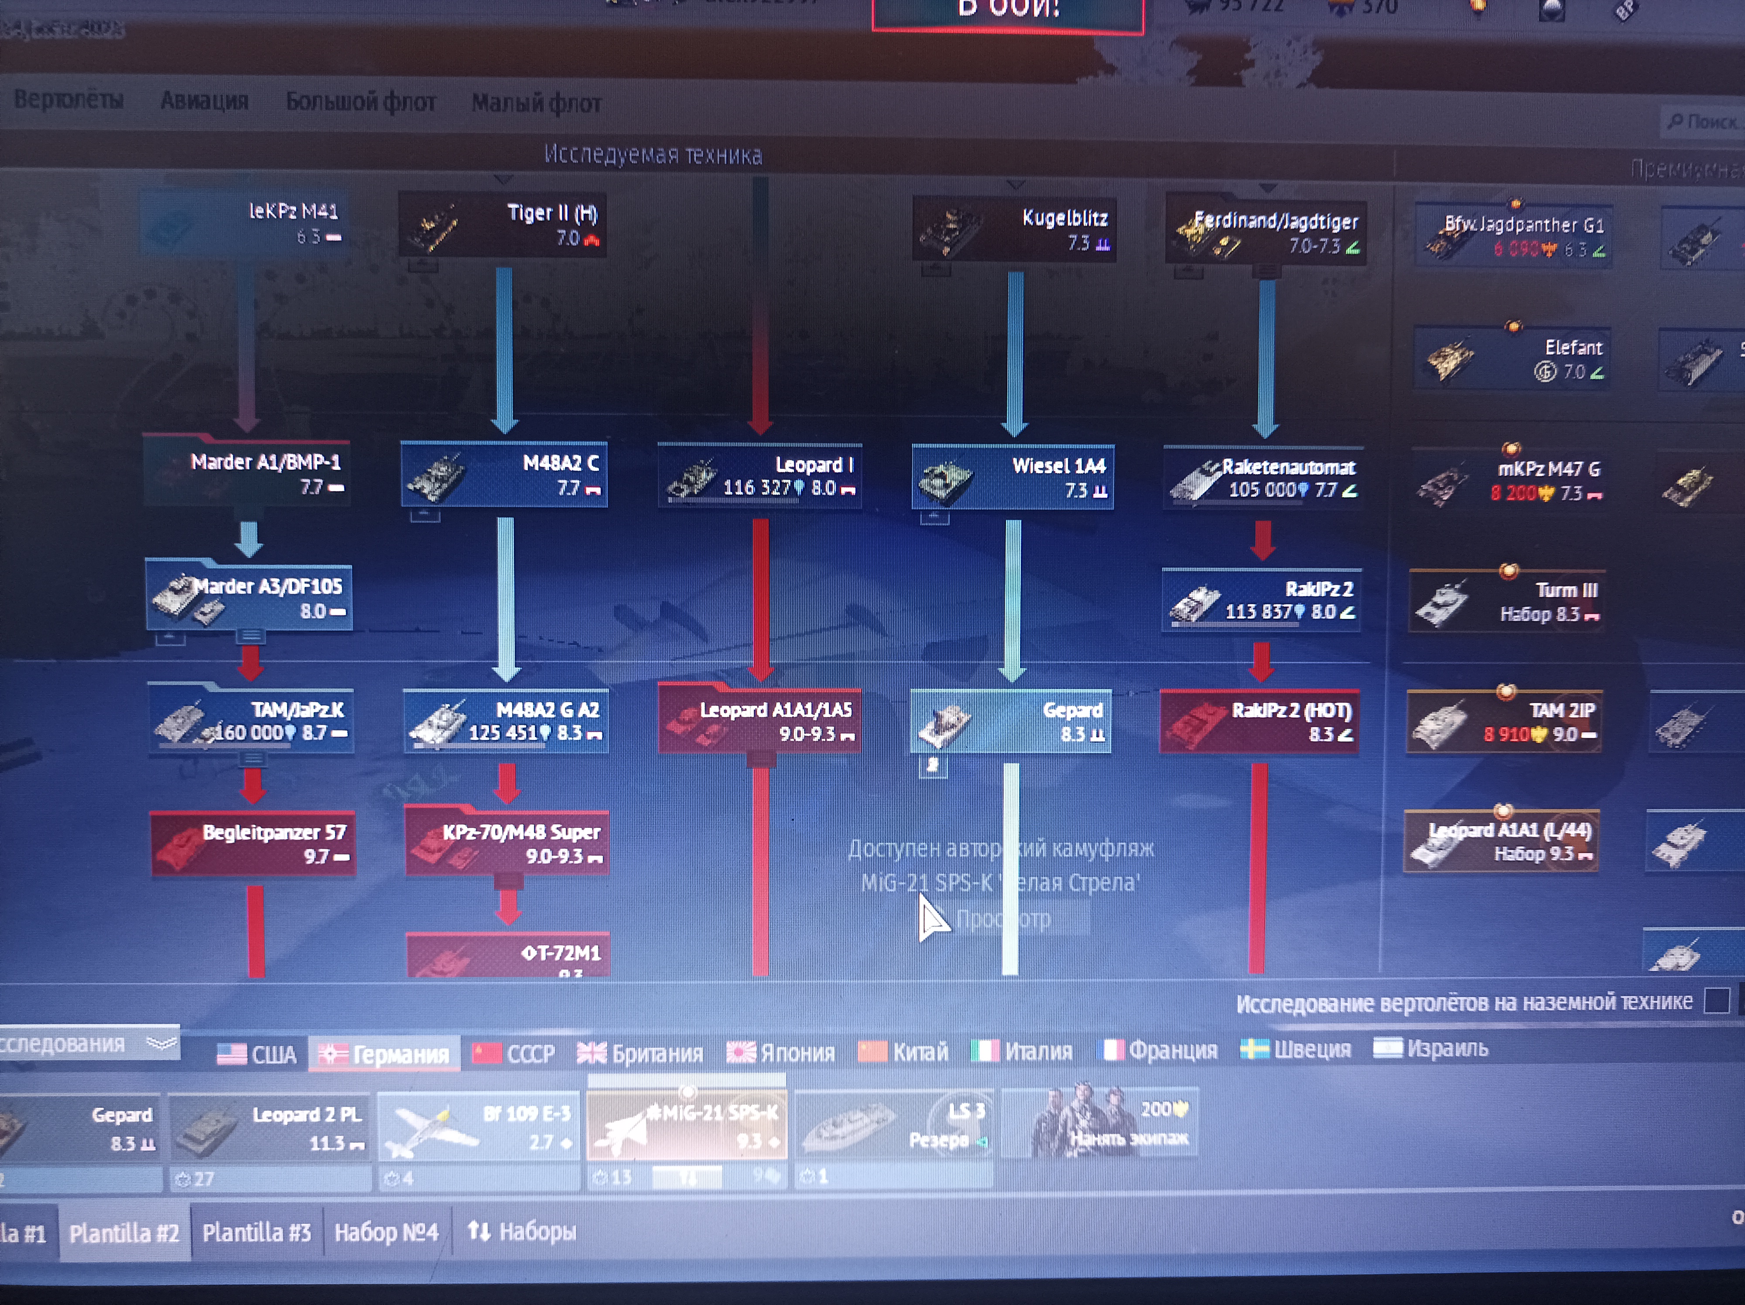Select the Kugelblitz anti-air card
1745x1305 pixels.
[1014, 229]
